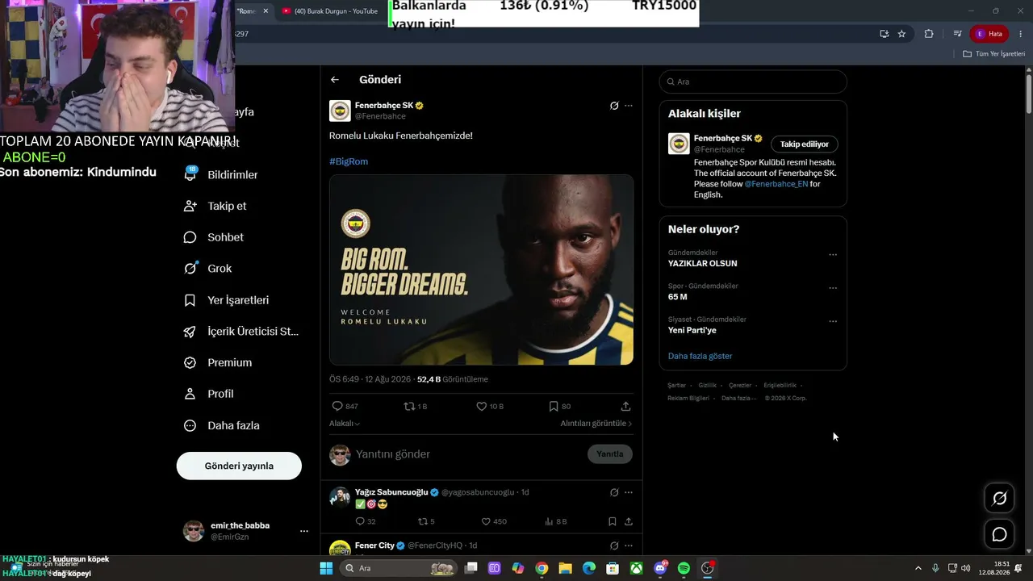
Task: Open more options on Yağız Sabuncuoğlu's reply
Action: coord(629,492)
